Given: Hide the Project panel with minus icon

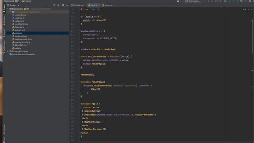Looking at the screenshot, I should 67,5.
